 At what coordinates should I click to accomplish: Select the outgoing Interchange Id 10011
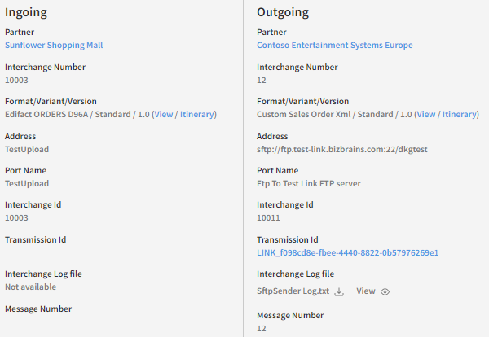coord(268,219)
